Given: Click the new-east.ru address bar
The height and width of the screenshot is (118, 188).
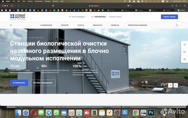Looking at the screenshot, I should coord(94,6).
